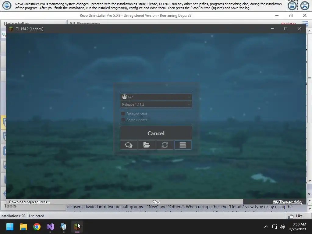Cancel the resource download
The image size is (312, 234).
coord(156,133)
